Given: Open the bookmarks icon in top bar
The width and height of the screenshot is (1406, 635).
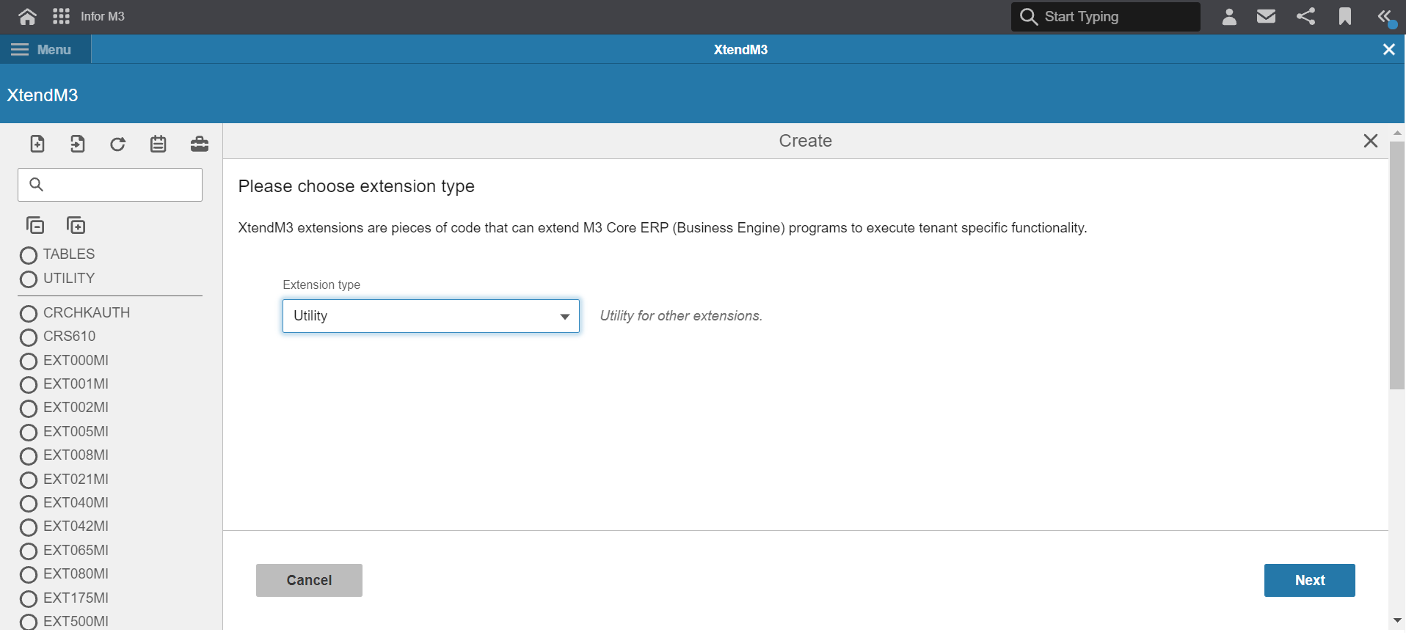Looking at the screenshot, I should click(1345, 16).
